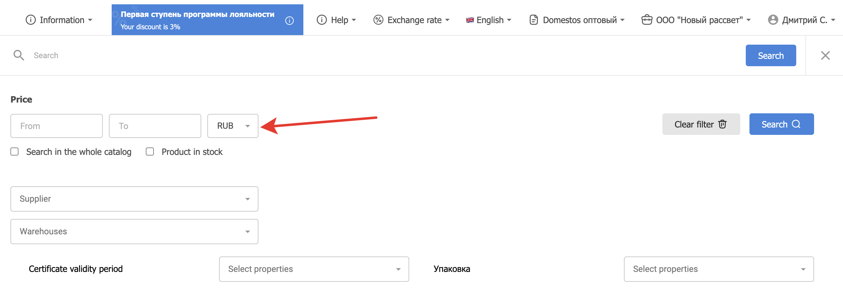This screenshot has width=843, height=295.
Task: Click the user avatar icon
Action: click(773, 20)
